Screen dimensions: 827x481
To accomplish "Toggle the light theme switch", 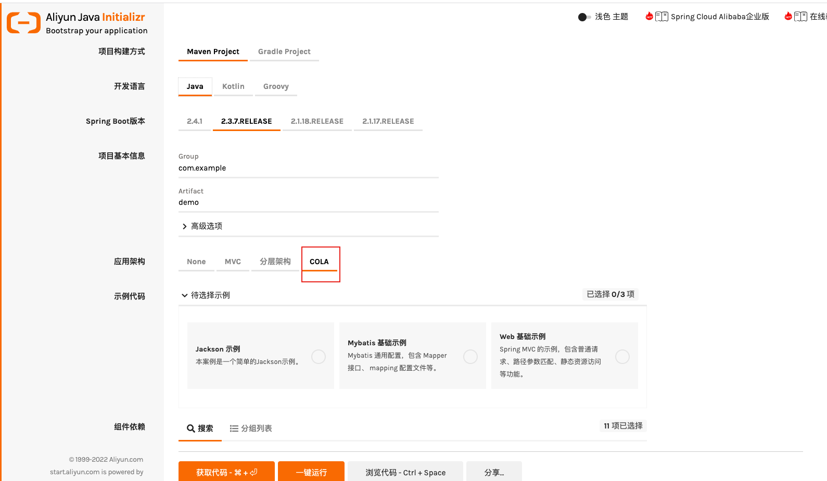I will pos(584,17).
